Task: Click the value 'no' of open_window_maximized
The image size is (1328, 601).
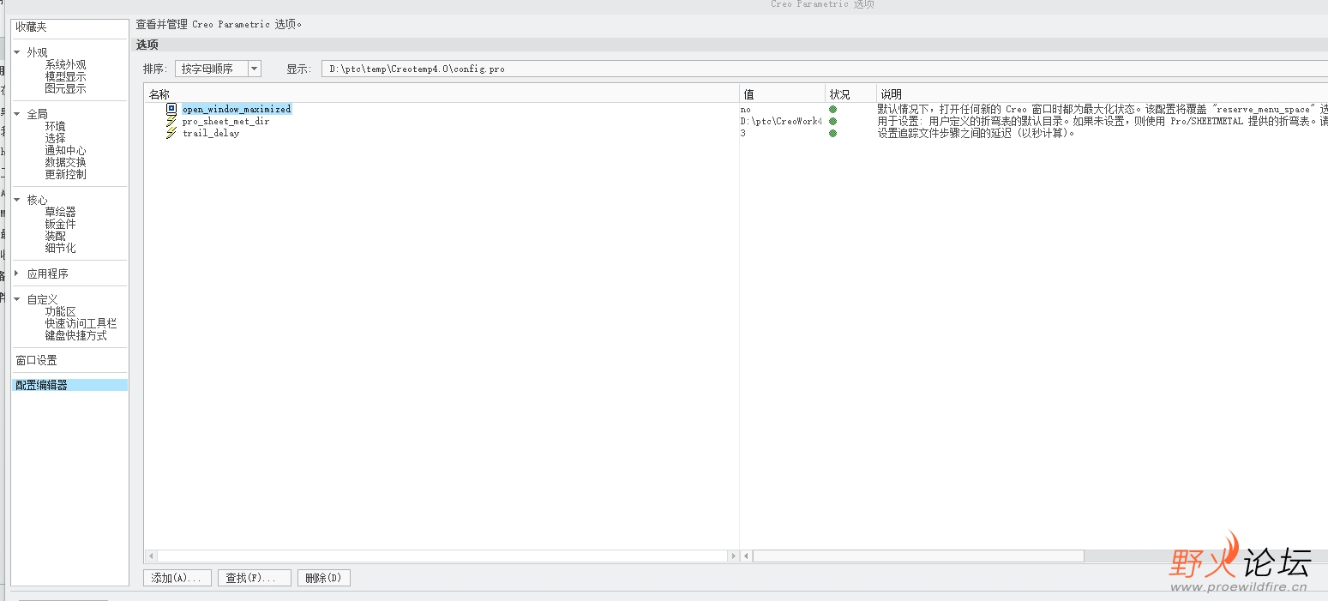Action: coord(745,110)
